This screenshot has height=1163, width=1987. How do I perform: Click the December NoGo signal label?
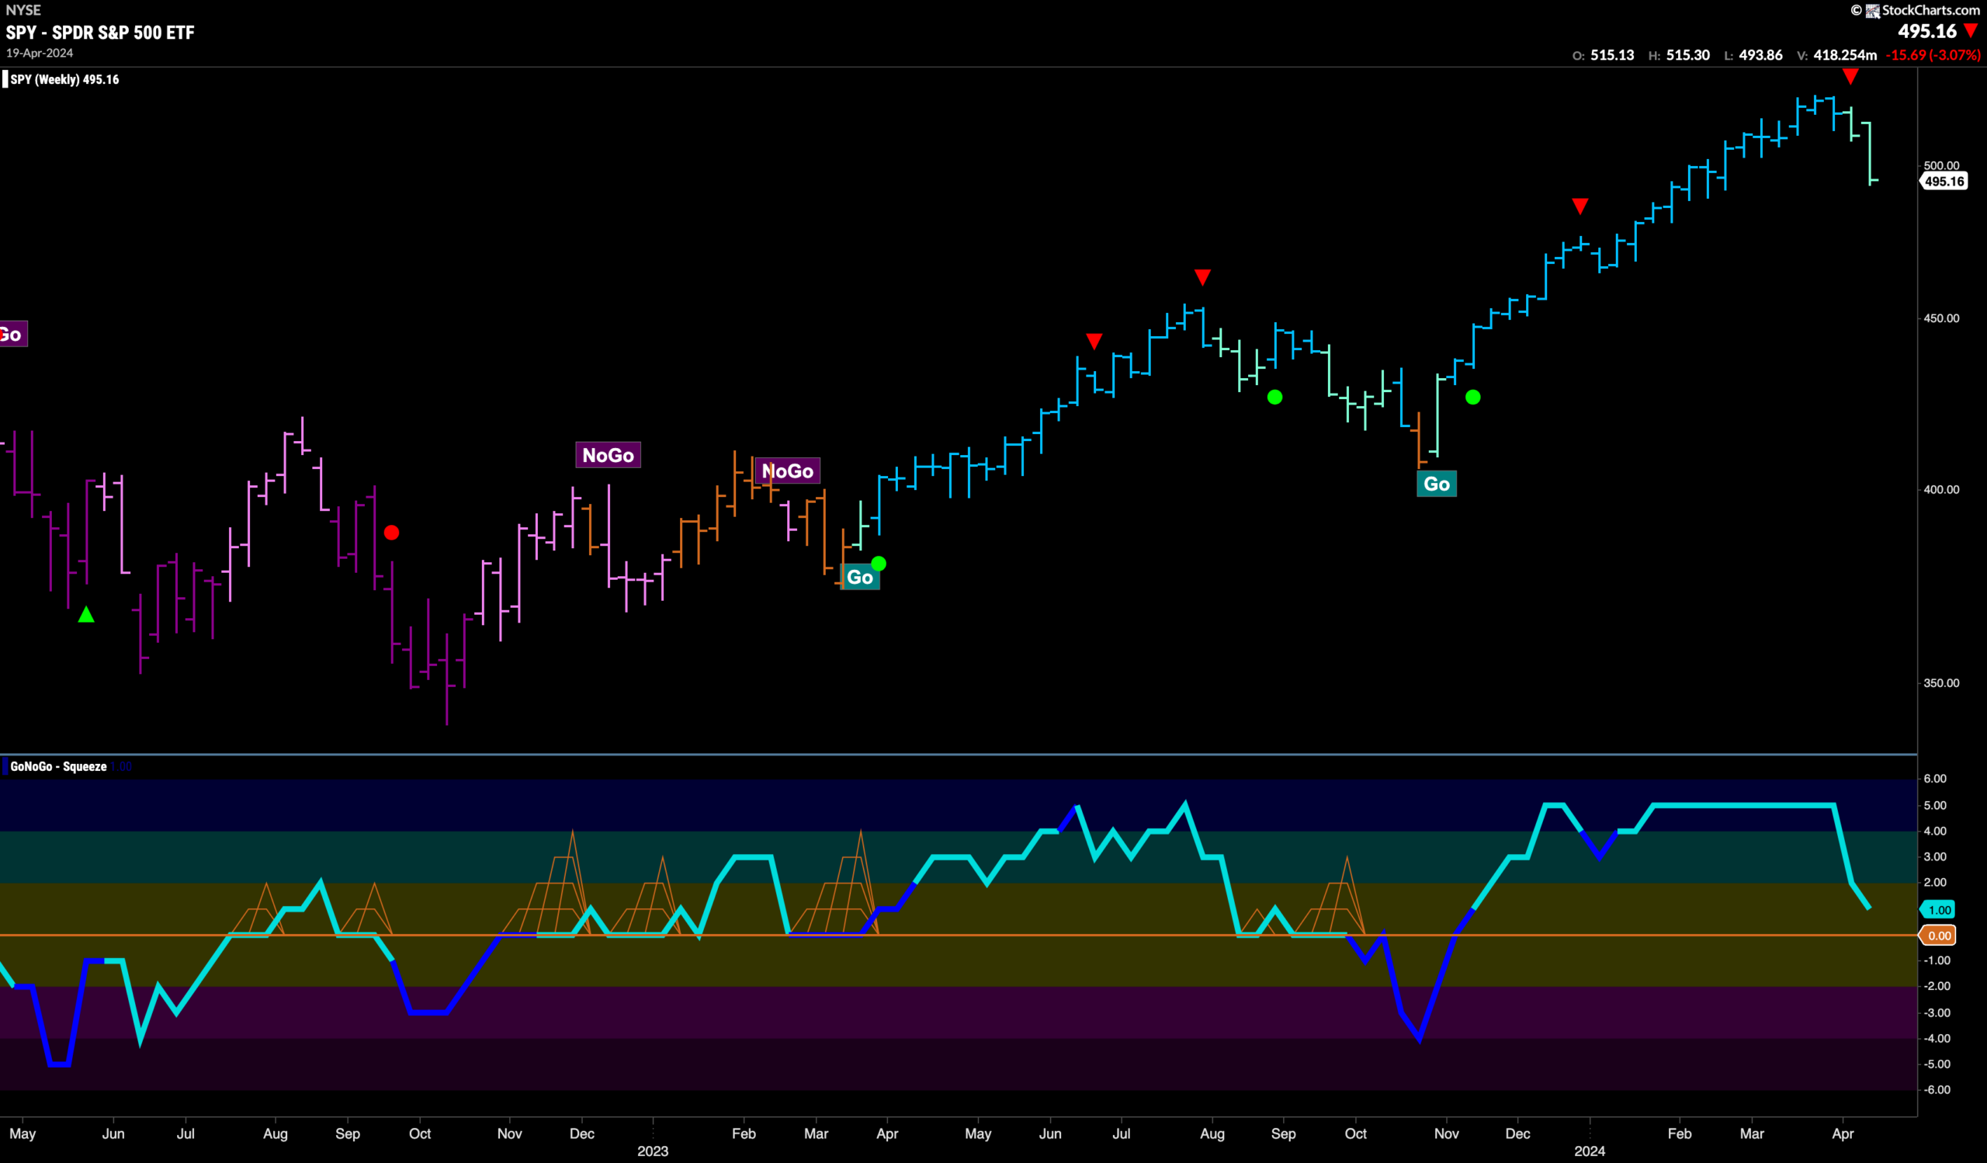click(608, 455)
